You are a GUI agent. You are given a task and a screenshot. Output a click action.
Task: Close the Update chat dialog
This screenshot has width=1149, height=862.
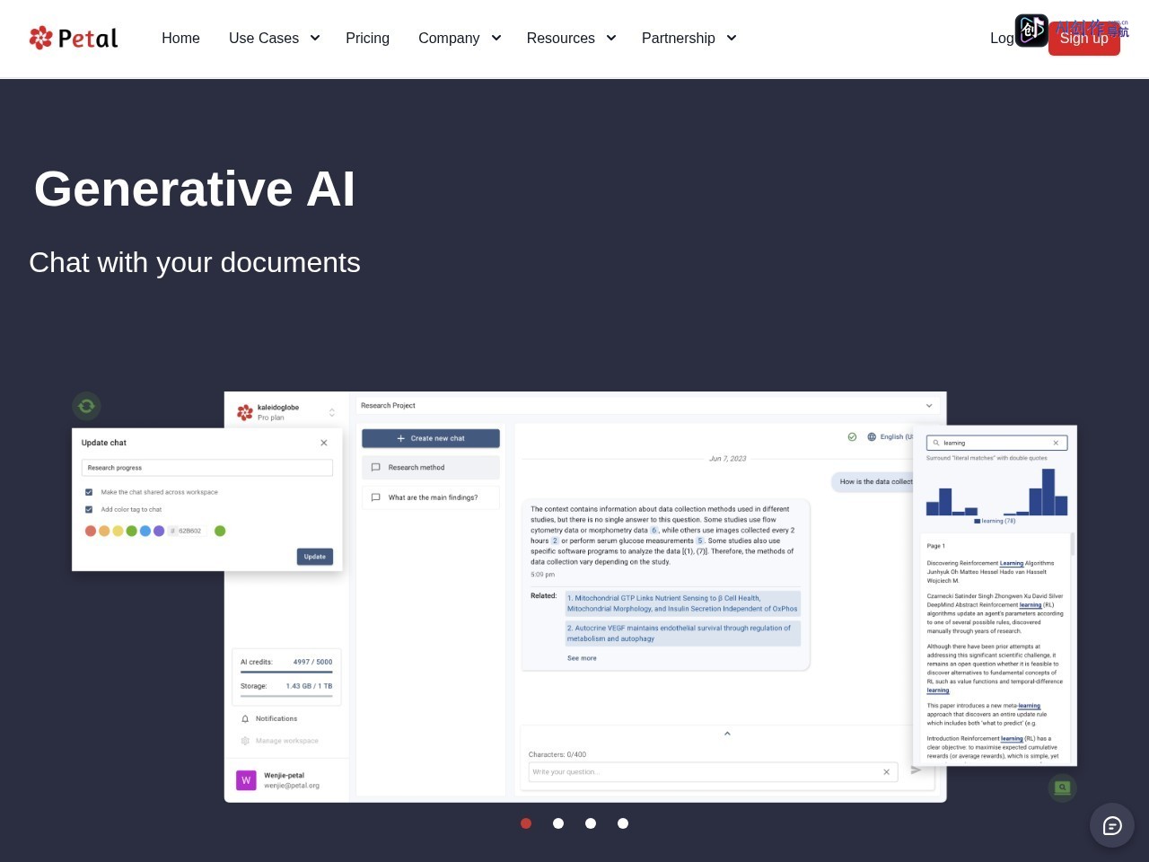click(324, 443)
